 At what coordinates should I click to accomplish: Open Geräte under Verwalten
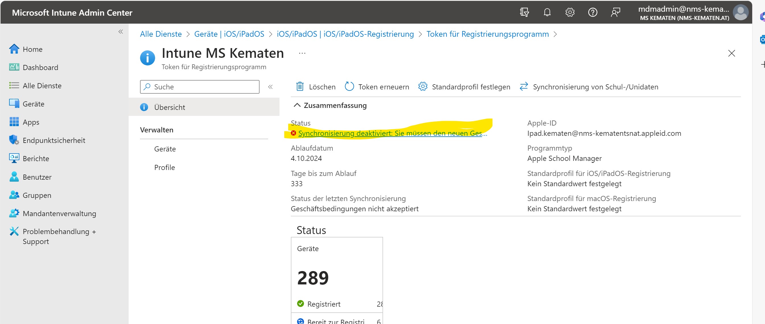(165, 149)
